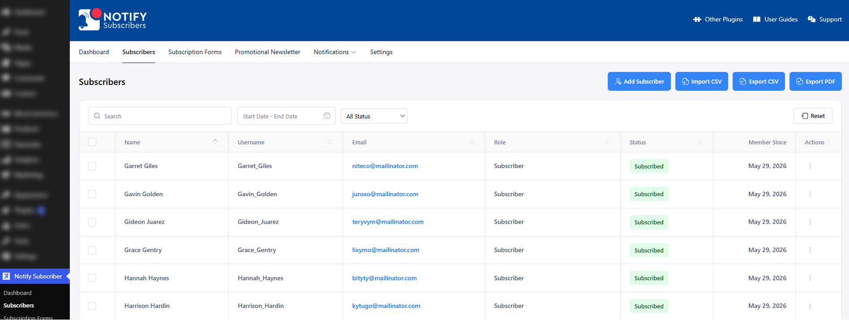
Task: Click the Add Subscriber button
Action: 639,81
